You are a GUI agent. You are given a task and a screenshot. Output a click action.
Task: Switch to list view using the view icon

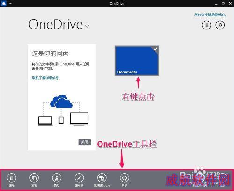click(x=206, y=25)
